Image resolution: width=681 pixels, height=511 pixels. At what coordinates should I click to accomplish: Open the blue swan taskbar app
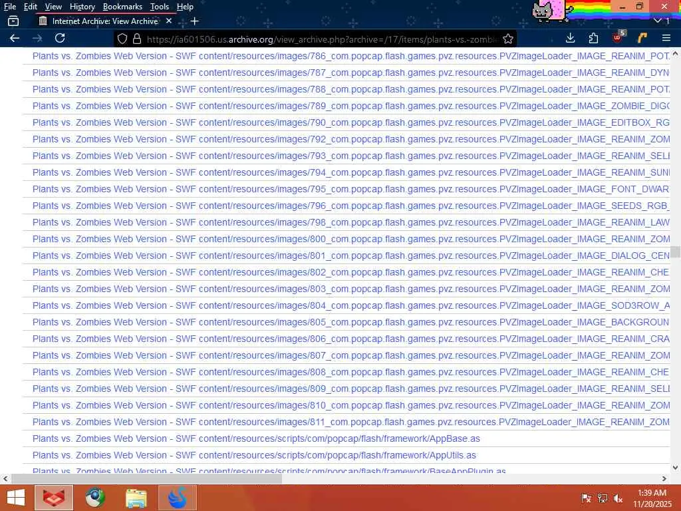pos(178,498)
